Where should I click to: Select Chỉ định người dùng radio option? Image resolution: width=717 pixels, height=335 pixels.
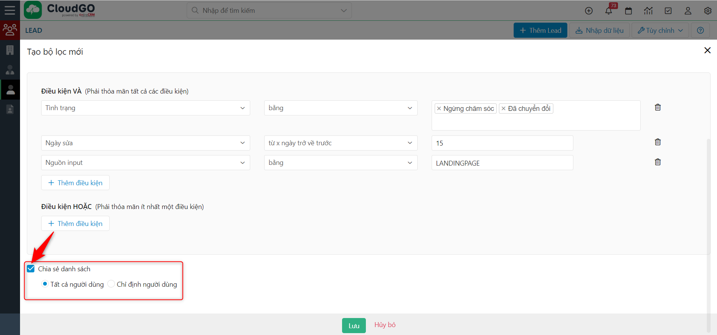[x=111, y=284]
